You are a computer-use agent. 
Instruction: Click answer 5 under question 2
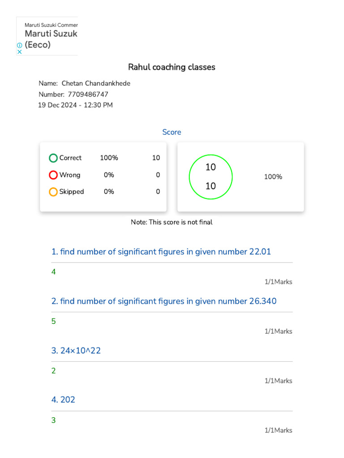coord(54,321)
